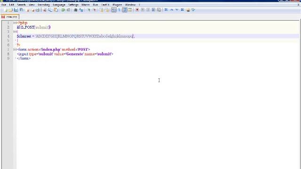Click the 'Generate' value on line 8
The image size is (301, 169).
click(x=75, y=54)
